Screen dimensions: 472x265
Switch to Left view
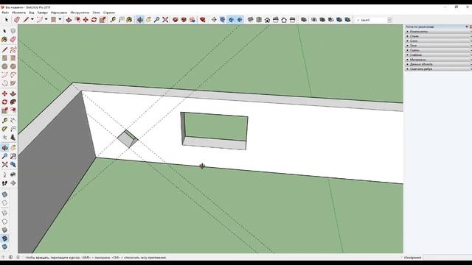pos(293,20)
